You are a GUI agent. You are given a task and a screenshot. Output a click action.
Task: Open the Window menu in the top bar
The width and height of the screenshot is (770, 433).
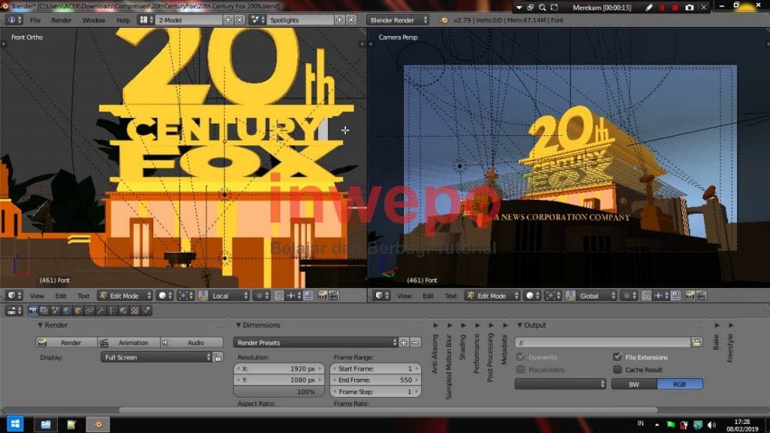(93, 20)
